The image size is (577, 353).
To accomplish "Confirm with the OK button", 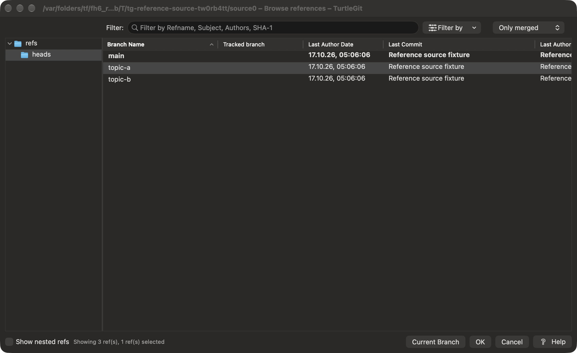I will click(x=480, y=342).
